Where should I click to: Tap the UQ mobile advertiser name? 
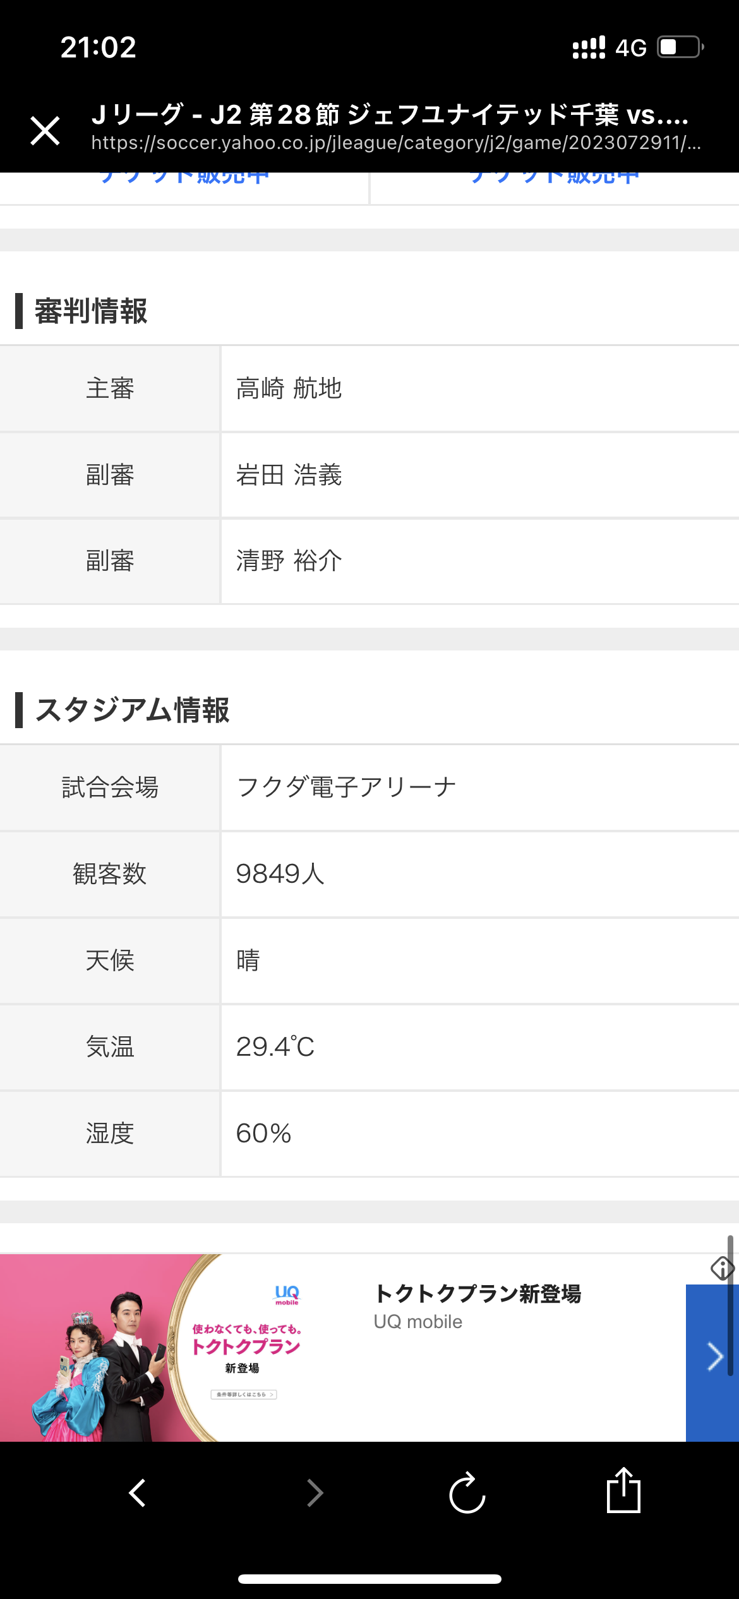[418, 1322]
